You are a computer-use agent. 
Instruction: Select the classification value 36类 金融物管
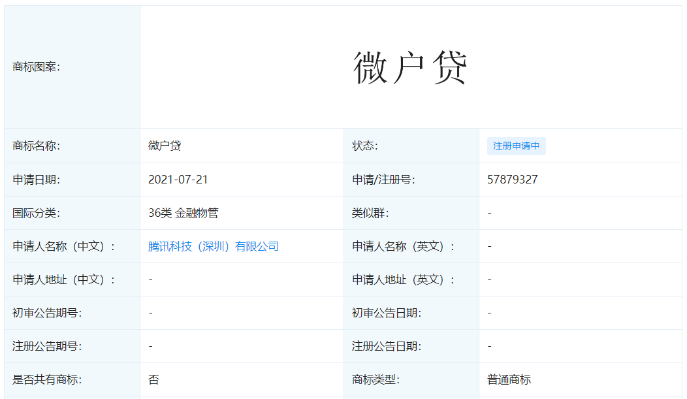183,214
